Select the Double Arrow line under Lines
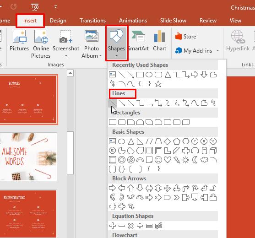The image size is (255, 238). click(x=131, y=103)
